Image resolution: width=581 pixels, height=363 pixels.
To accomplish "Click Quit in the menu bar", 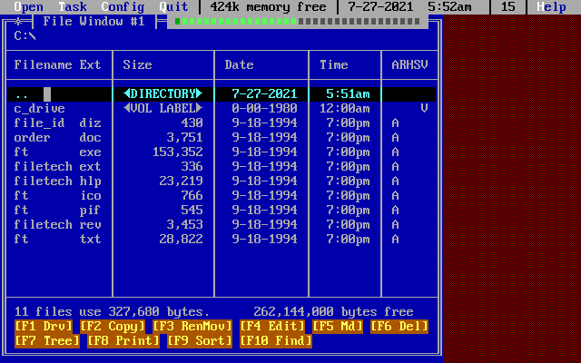I will [173, 7].
